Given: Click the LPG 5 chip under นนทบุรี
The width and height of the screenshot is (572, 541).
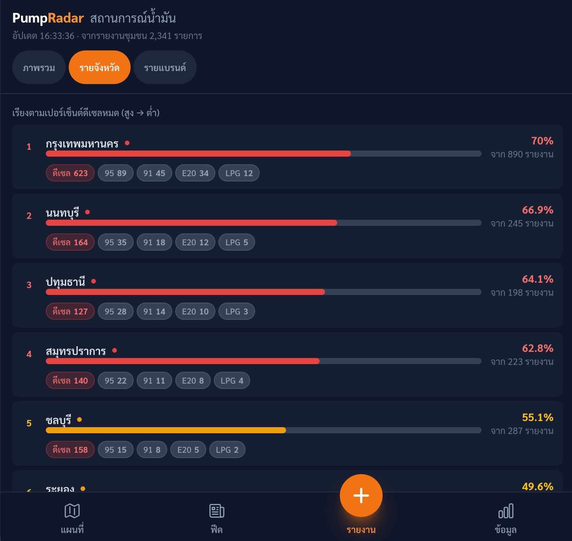Looking at the screenshot, I should click(x=236, y=242).
